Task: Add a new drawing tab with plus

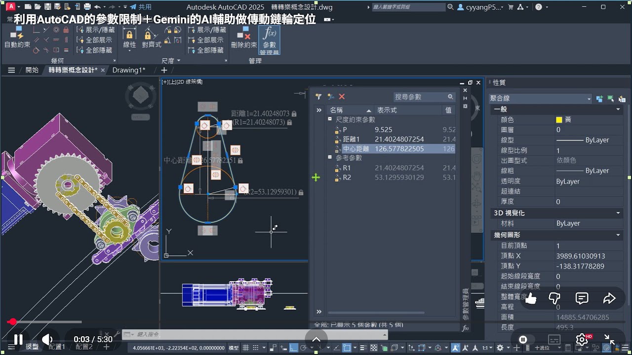Action: pos(164,70)
